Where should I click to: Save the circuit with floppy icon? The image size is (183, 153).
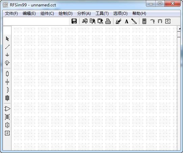[x=74, y=21]
